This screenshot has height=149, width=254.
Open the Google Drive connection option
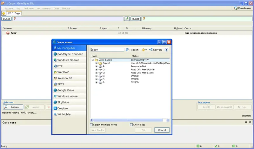[69, 90]
